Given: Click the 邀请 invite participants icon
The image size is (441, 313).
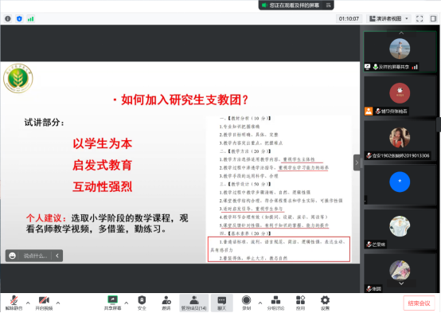Looking at the screenshot, I should (x=166, y=300).
